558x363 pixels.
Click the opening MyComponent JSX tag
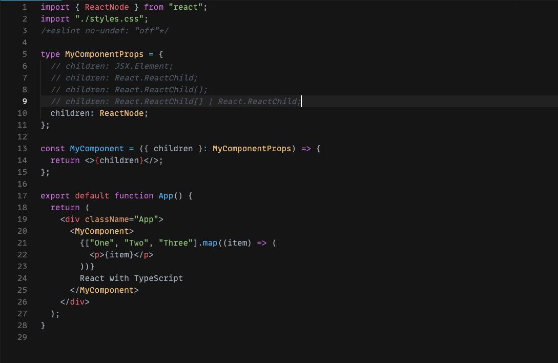[x=102, y=231]
